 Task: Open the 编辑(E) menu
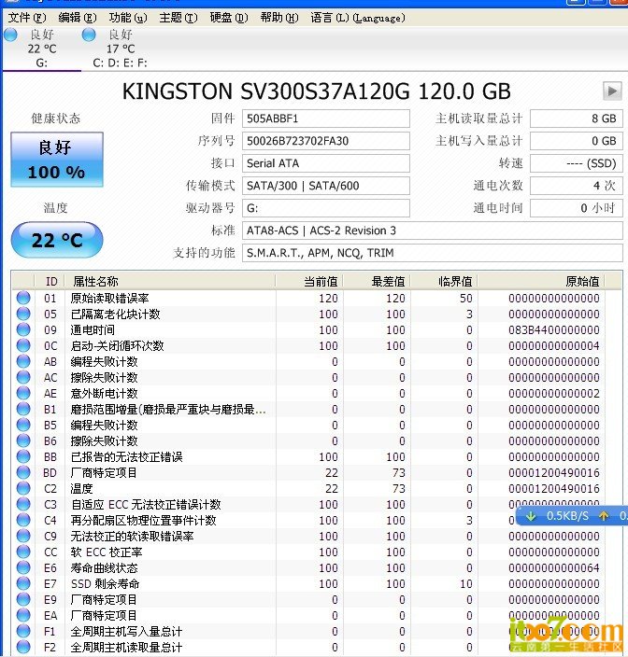pyautogui.click(x=78, y=18)
